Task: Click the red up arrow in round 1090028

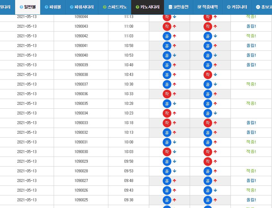Action: click(x=215, y=171)
